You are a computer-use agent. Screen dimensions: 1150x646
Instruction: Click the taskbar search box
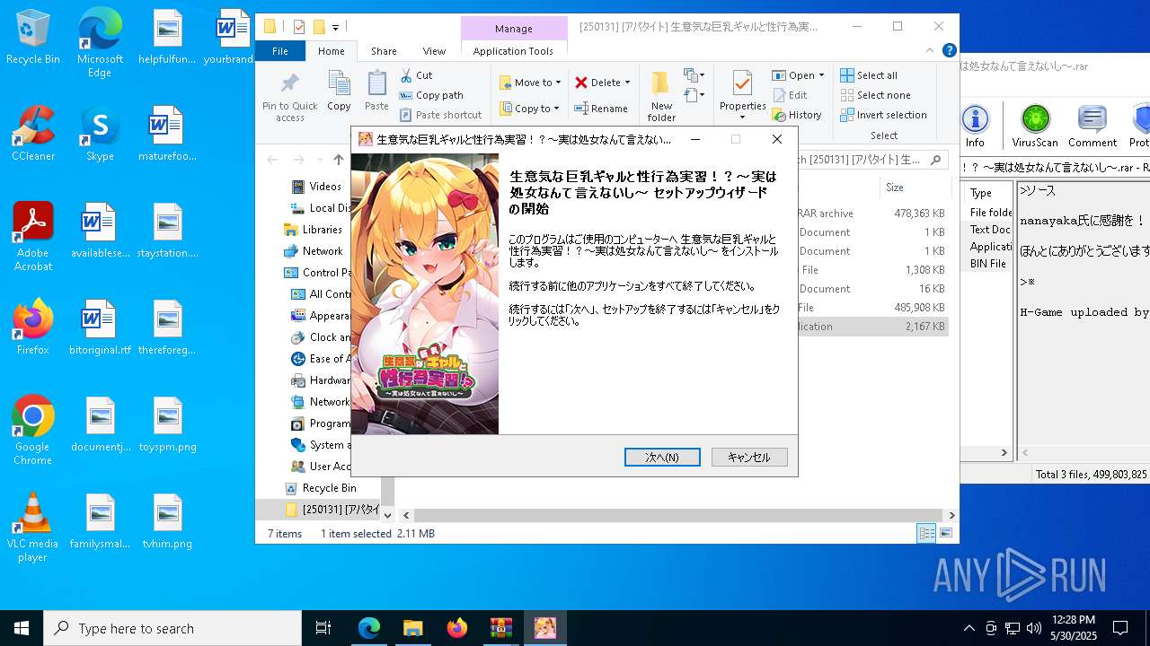coord(172,628)
